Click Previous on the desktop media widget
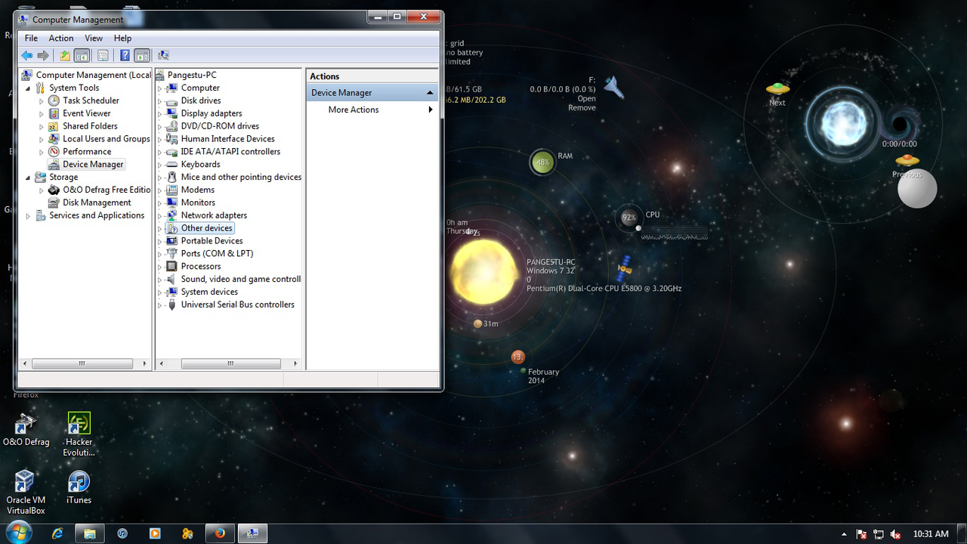This screenshot has height=544, width=967. pyautogui.click(x=907, y=165)
